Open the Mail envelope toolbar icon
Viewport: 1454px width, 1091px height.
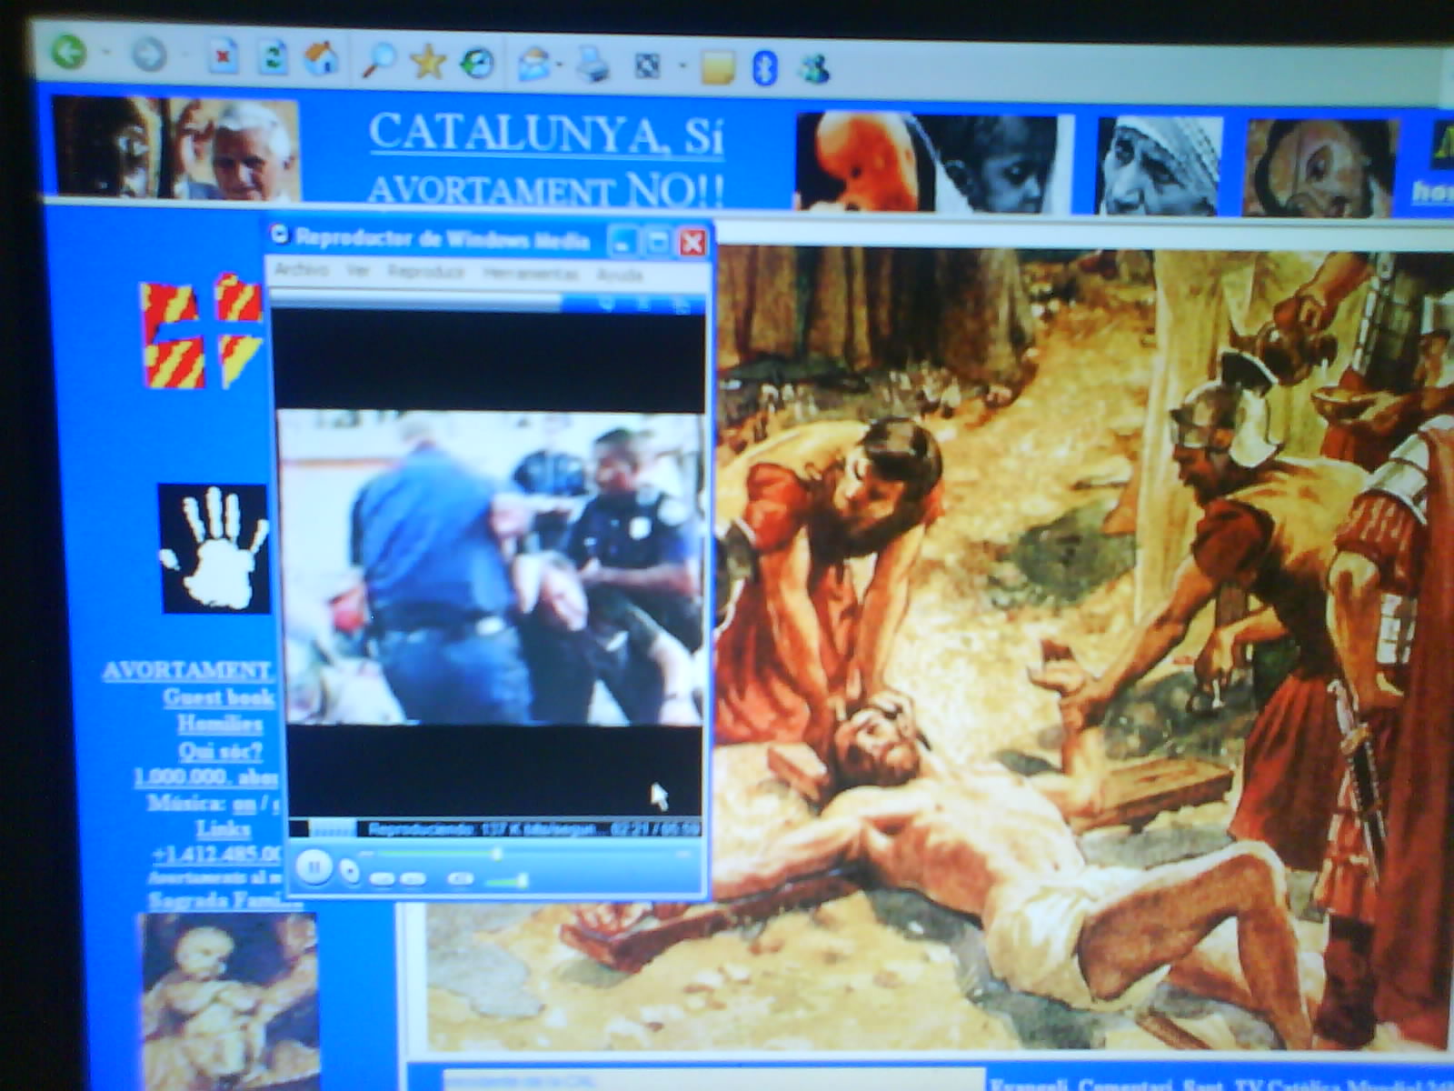[x=534, y=65]
